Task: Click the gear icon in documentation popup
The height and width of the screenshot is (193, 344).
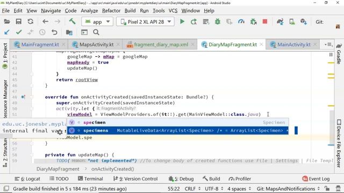Action: click(x=60, y=132)
